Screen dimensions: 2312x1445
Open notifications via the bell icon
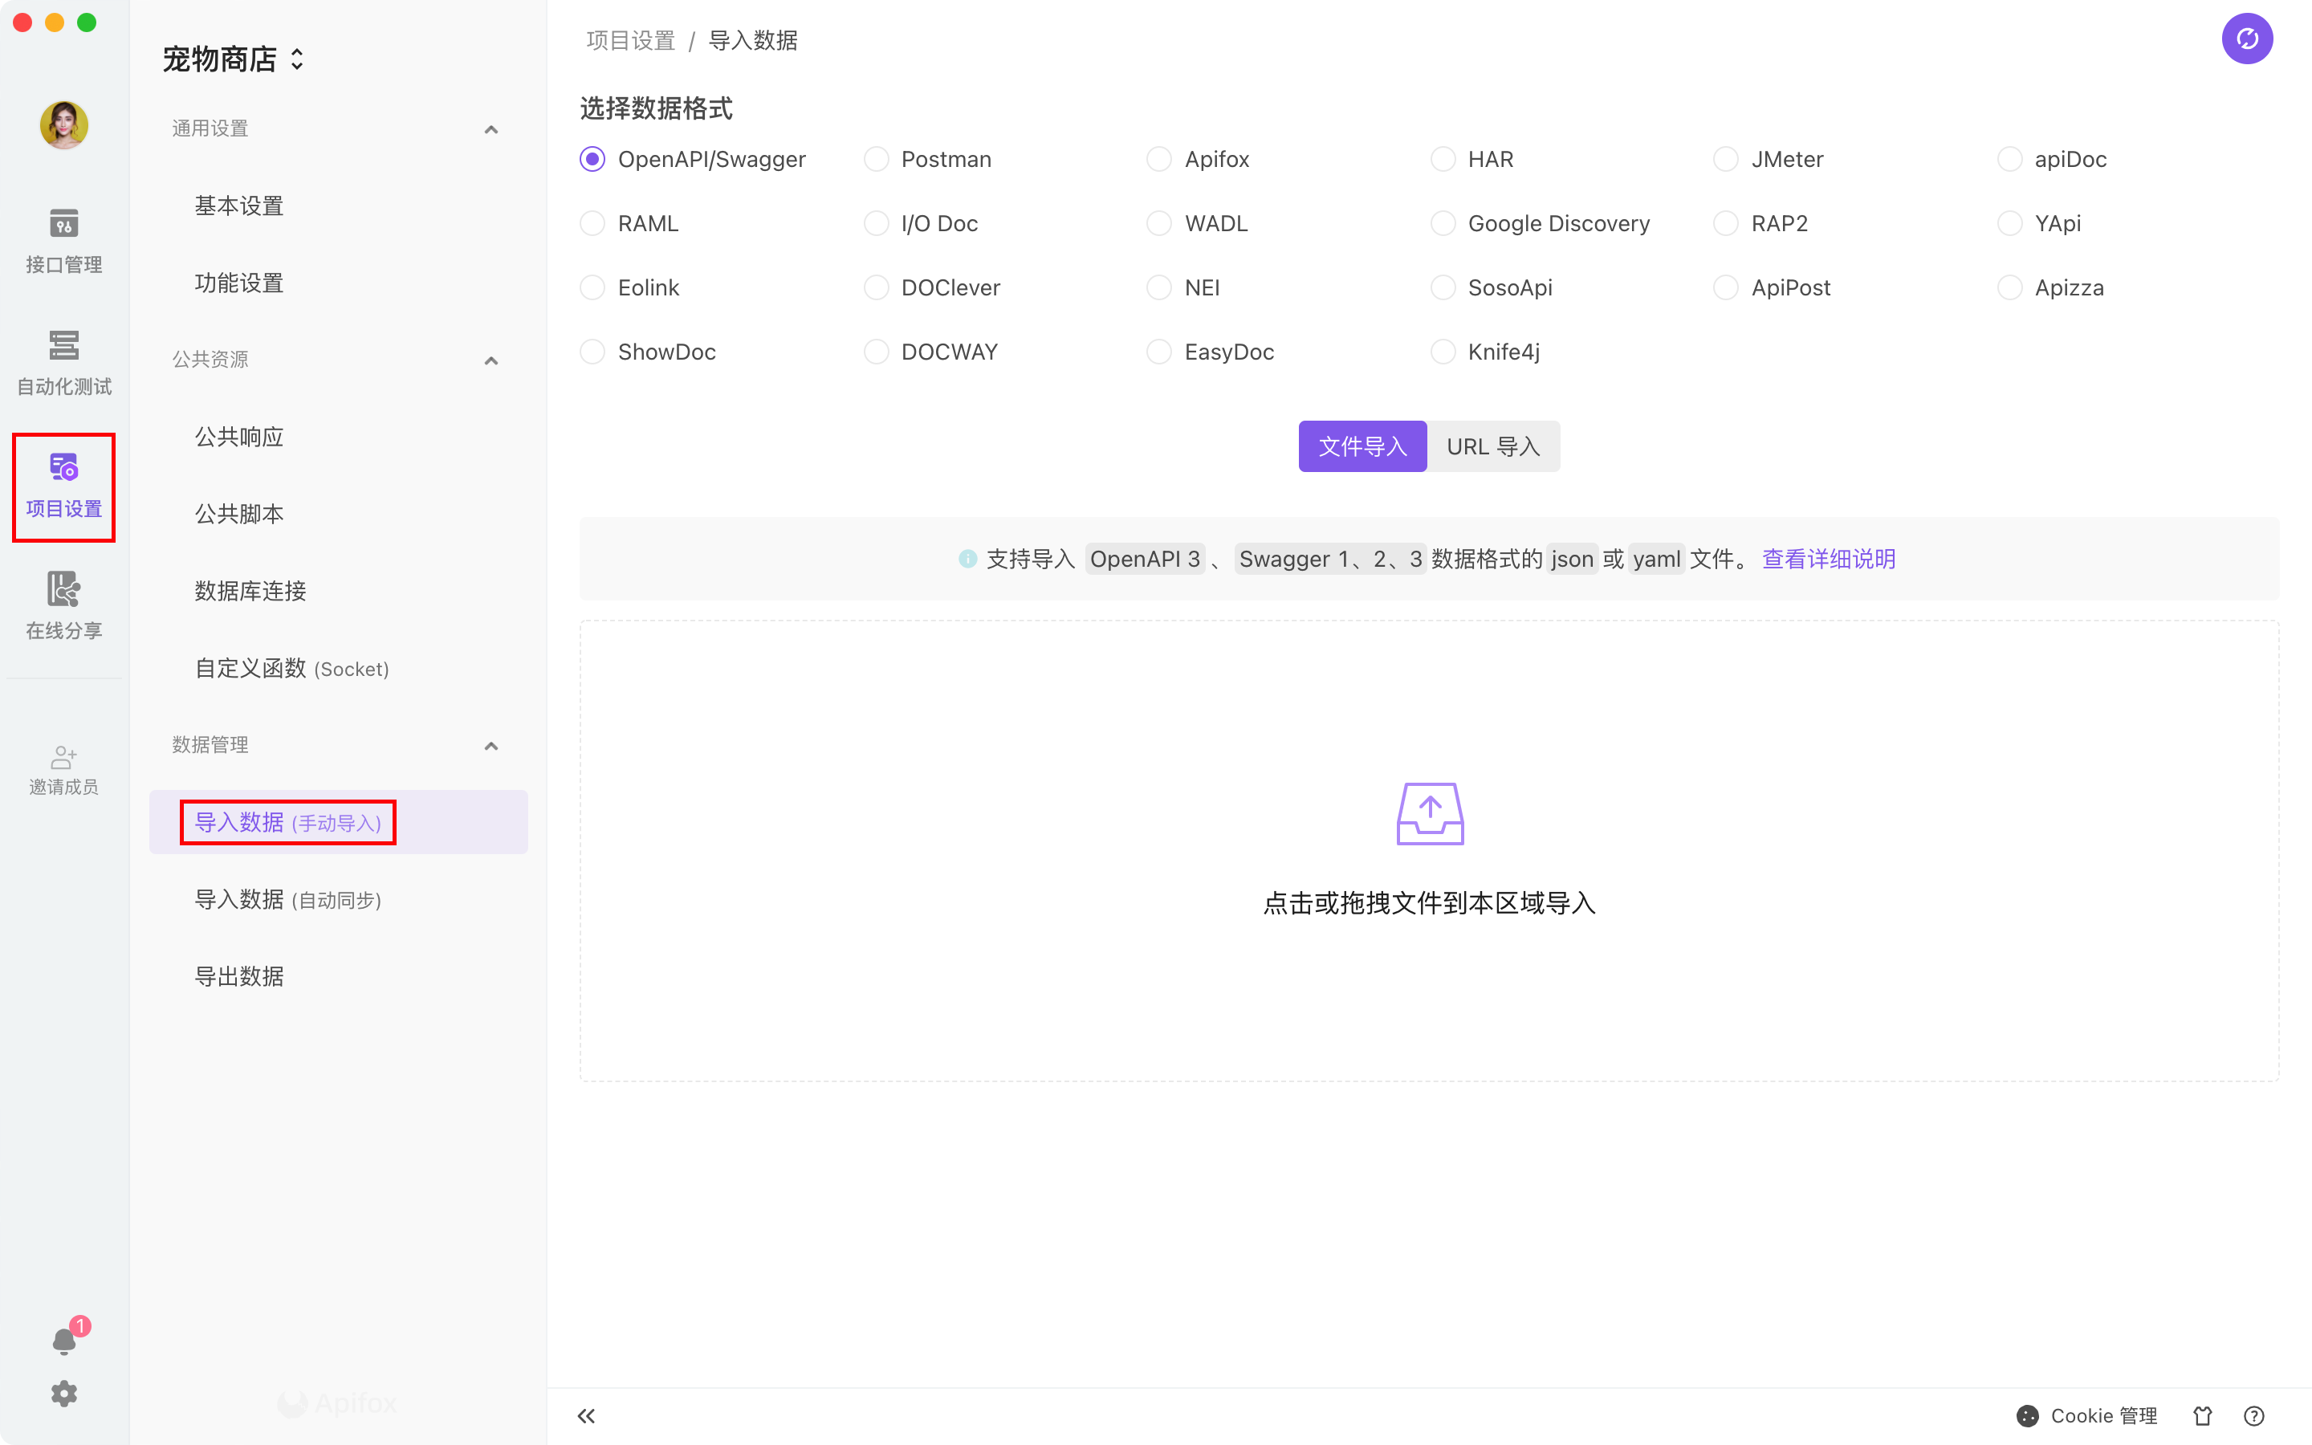click(63, 1340)
